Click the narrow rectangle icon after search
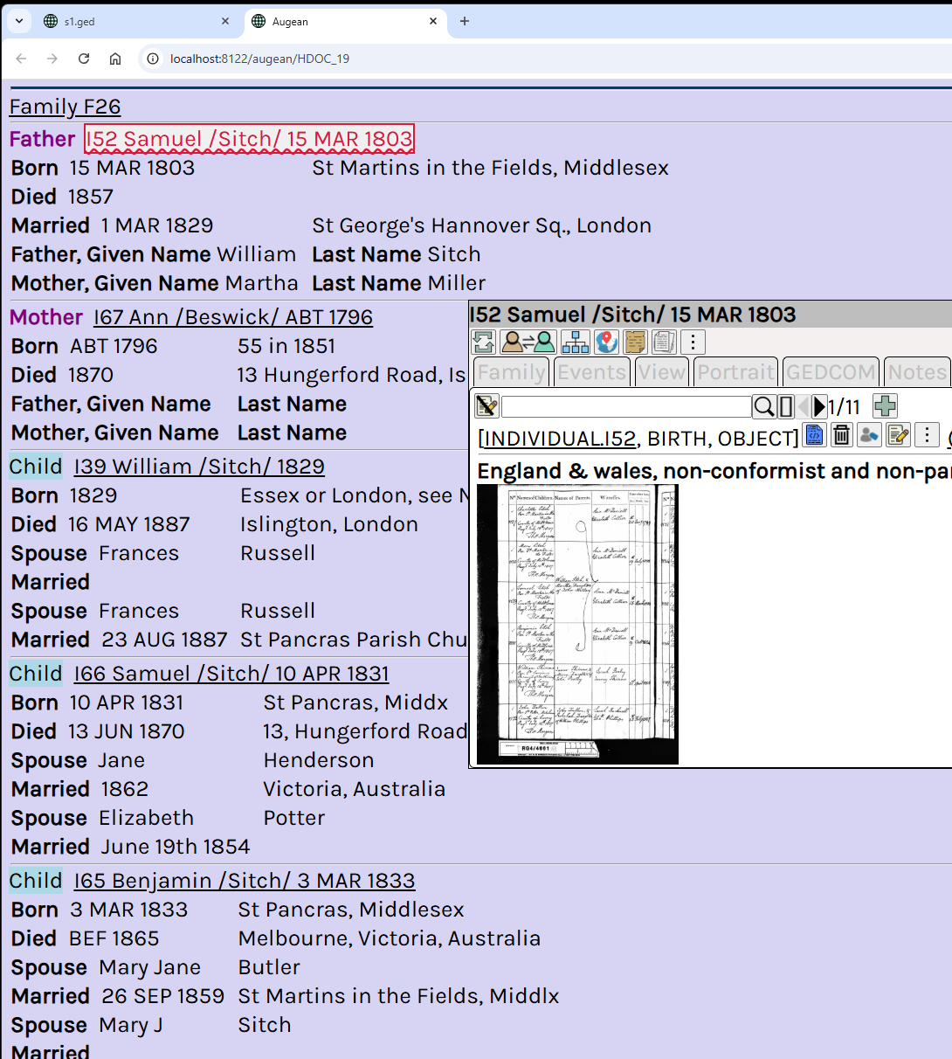 pyautogui.click(x=785, y=406)
